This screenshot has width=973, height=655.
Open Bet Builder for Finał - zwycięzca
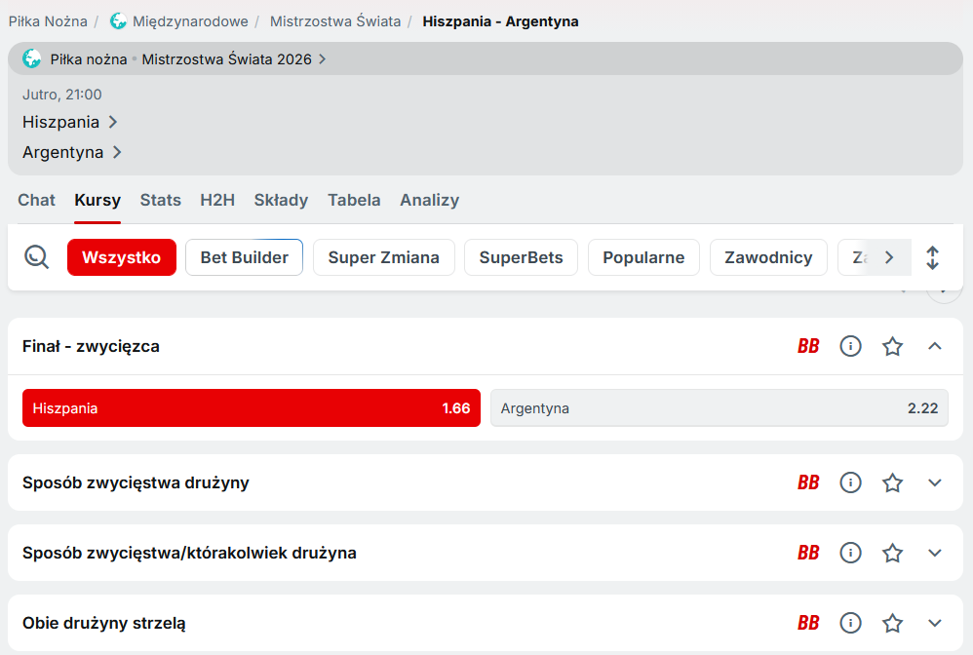pyautogui.click(x=808, y=346)
